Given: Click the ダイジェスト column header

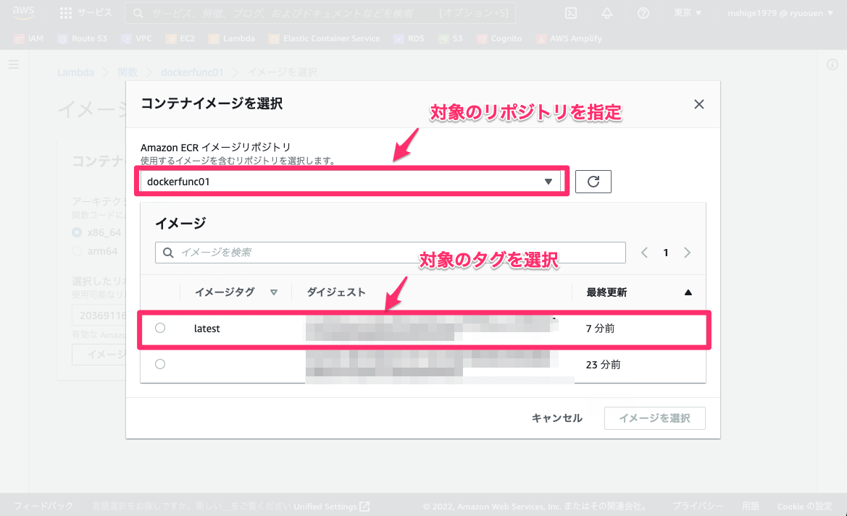Looking at the screenshot, I should click(336, 292).
